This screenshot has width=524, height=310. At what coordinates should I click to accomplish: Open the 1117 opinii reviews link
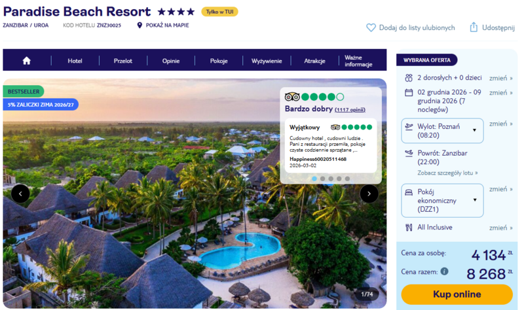tap(350, 110)
